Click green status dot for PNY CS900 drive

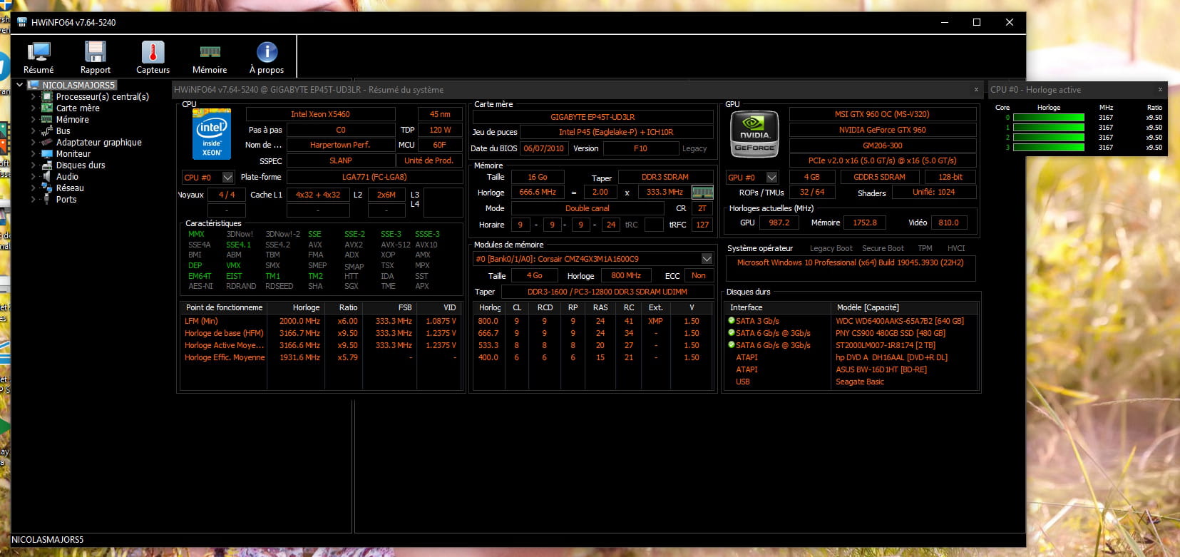[732, 333]
